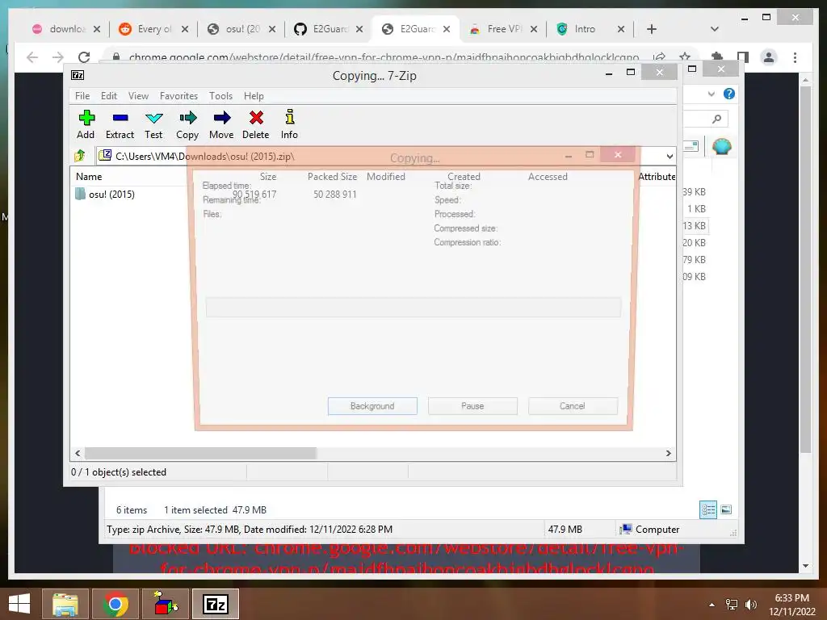827x620 pixels.
Task: Click the Delete toolbar icon
Action: click(256, 124)
